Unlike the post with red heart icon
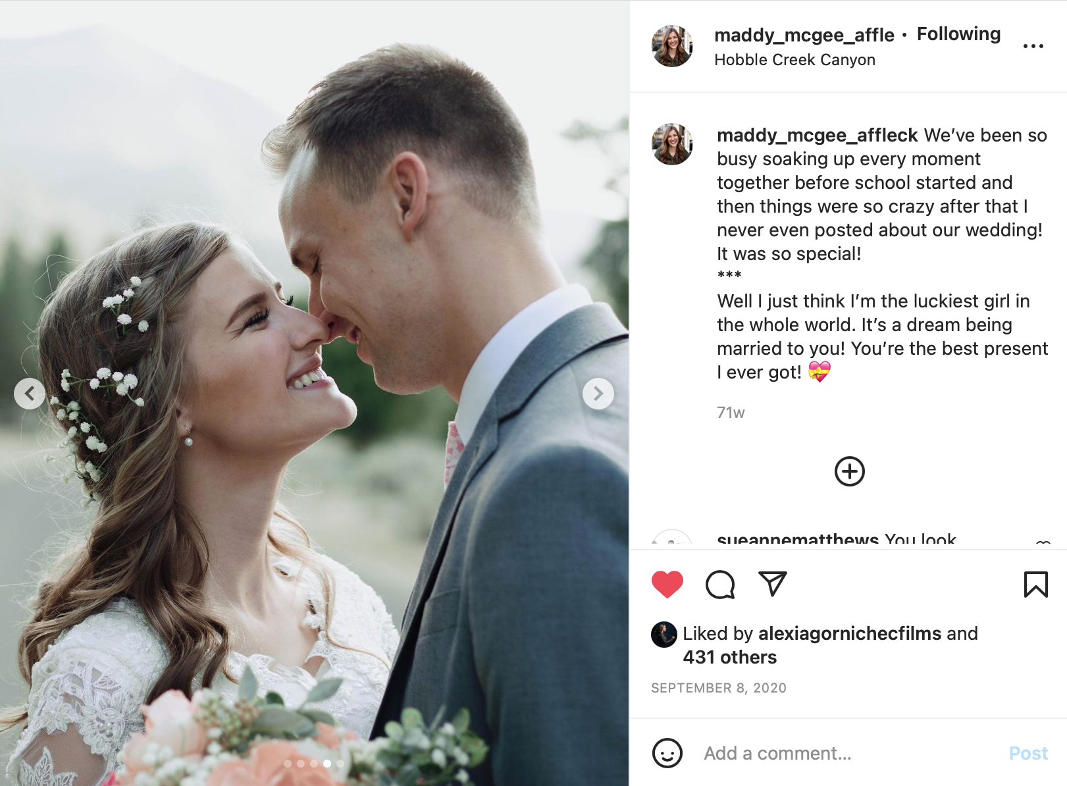The image size is (1067, 786). [x=667, y=585]
